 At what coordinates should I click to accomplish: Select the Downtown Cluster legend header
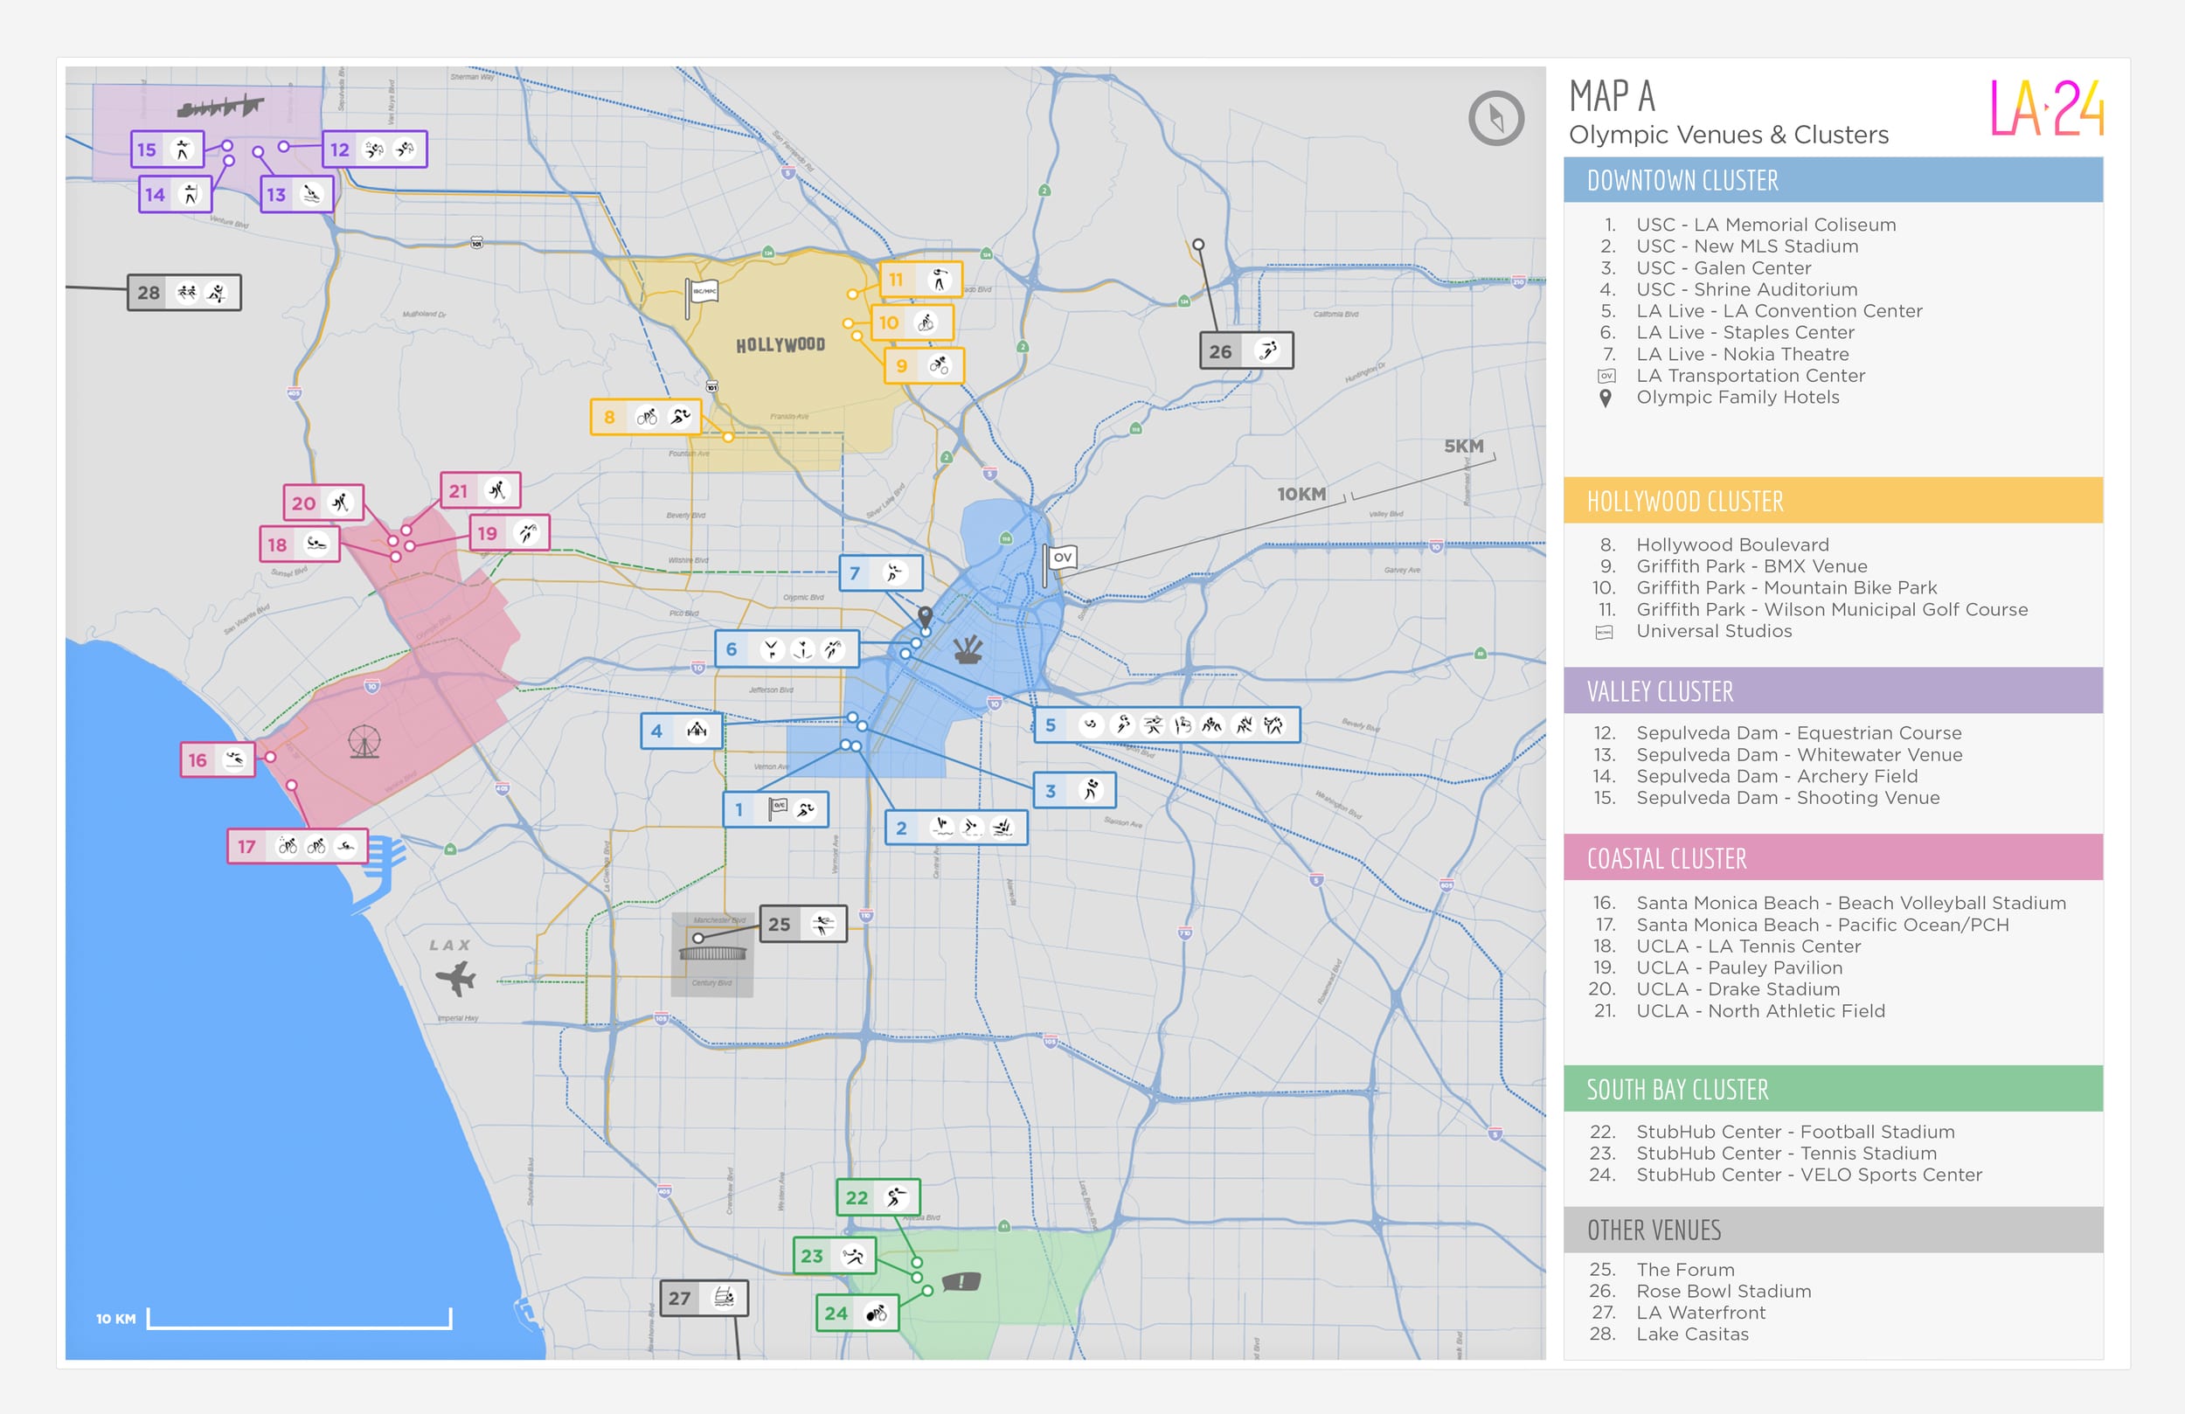[1833, 180]
